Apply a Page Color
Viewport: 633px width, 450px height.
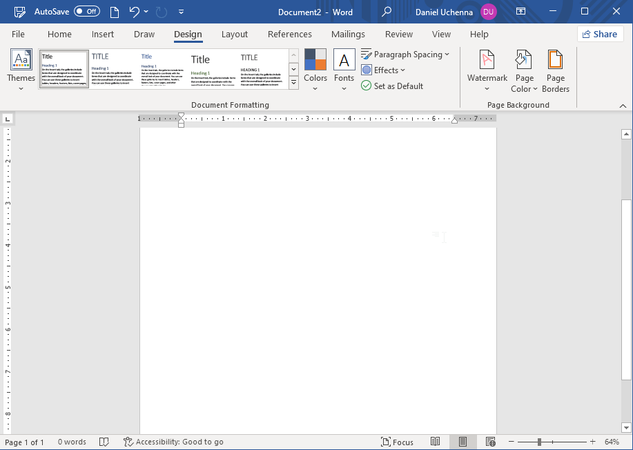[523, 69]
